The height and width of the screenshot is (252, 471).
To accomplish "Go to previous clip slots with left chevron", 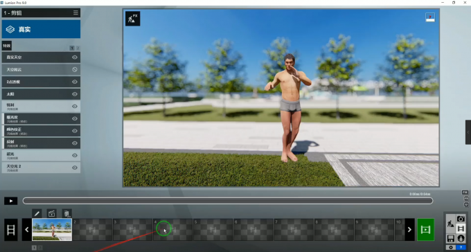I will (x=27, y=230).
